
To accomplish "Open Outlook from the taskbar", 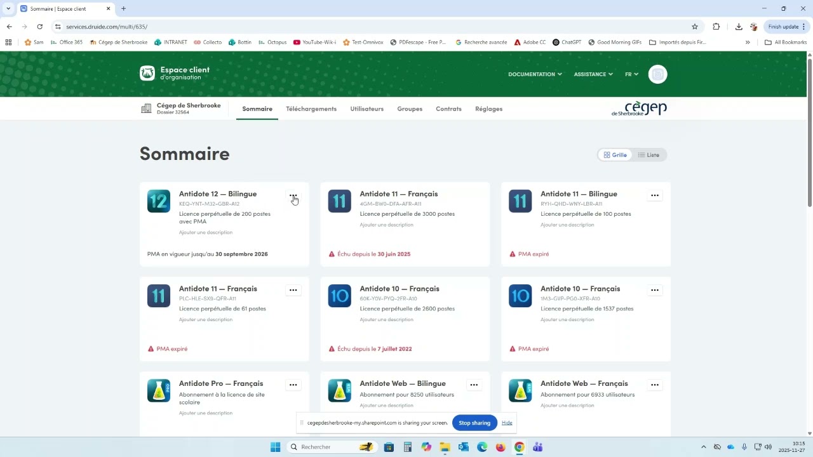I will [x=463, y=447].
